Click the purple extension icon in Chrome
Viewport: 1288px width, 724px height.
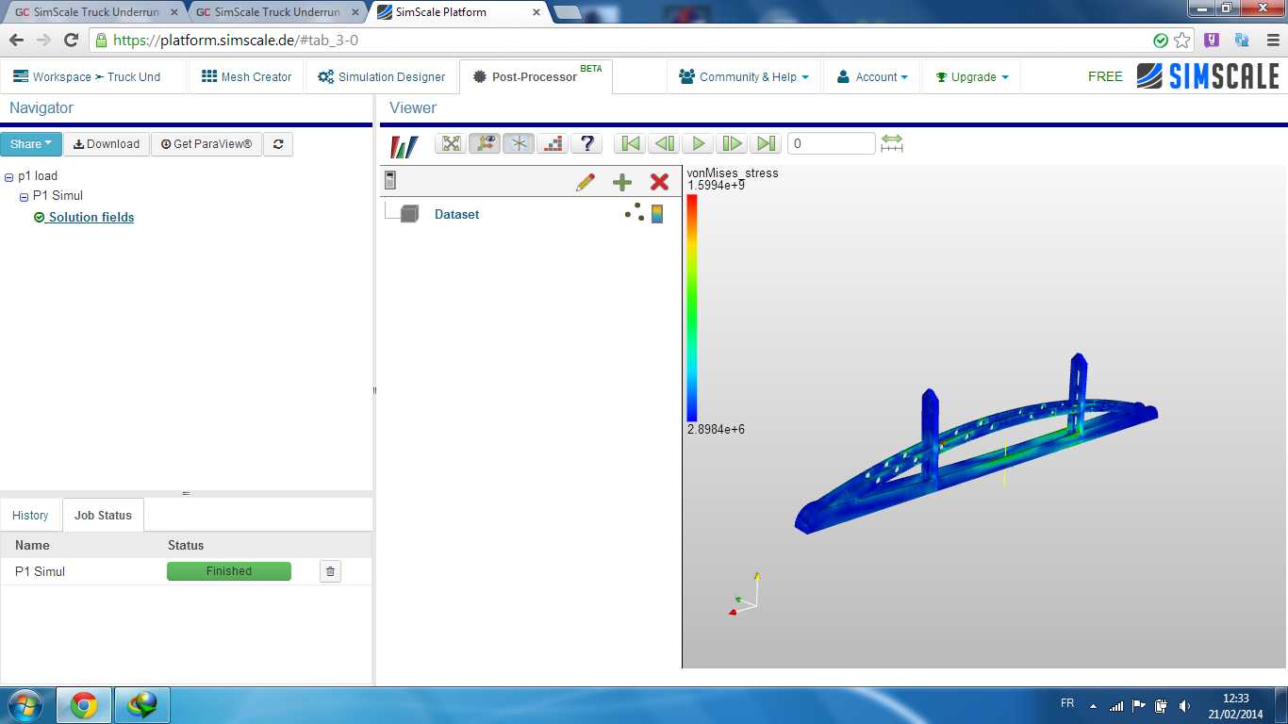[x=1213, y=41]
